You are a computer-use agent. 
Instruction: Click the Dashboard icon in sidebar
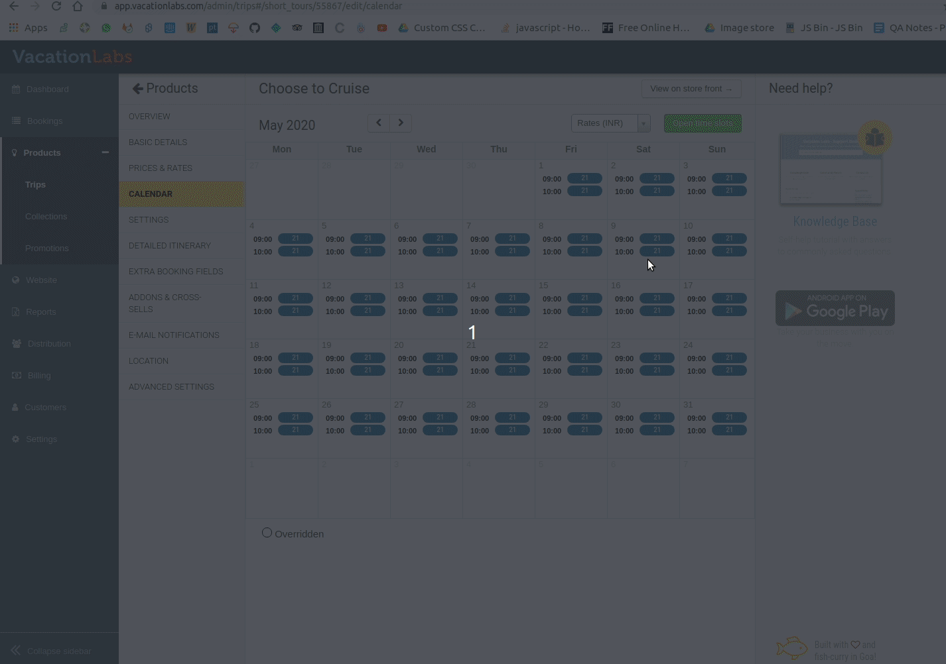pos(16,89)
